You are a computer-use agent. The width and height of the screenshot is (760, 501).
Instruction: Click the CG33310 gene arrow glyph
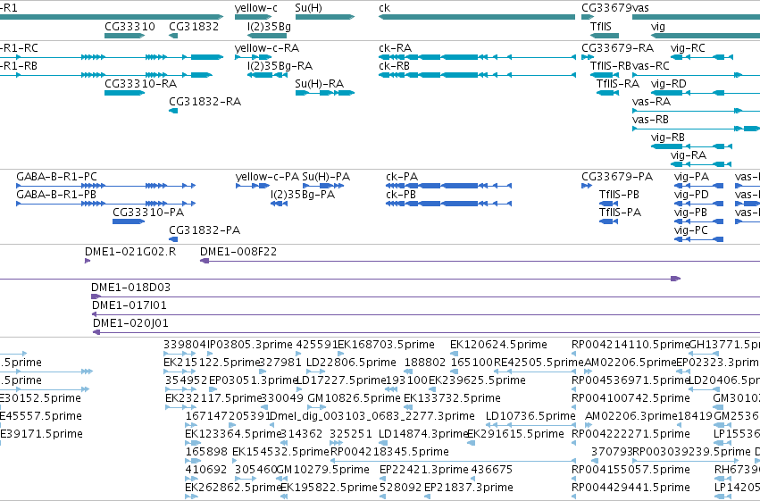[124, 36]
